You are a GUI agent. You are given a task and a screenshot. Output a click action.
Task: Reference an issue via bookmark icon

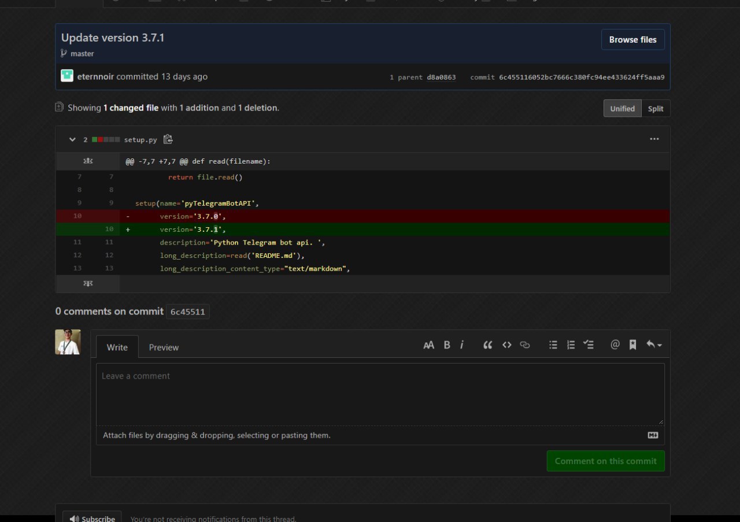click(632, 345)
